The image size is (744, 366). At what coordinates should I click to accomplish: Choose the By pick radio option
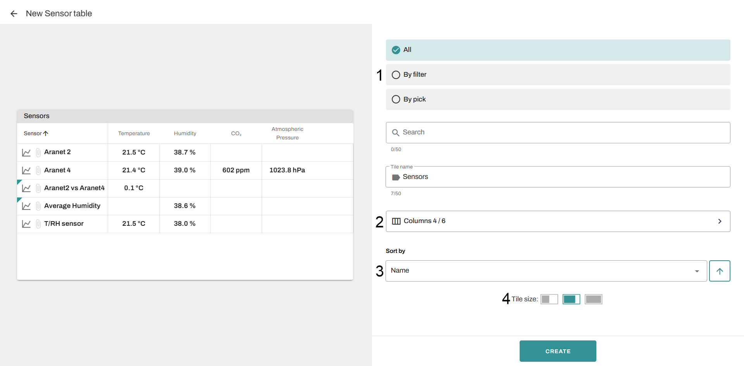pos(396,100)
